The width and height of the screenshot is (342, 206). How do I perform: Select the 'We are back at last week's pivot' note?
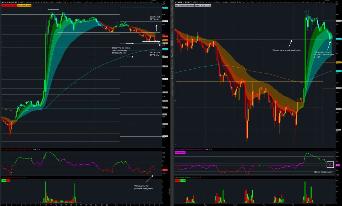point(287,50)
